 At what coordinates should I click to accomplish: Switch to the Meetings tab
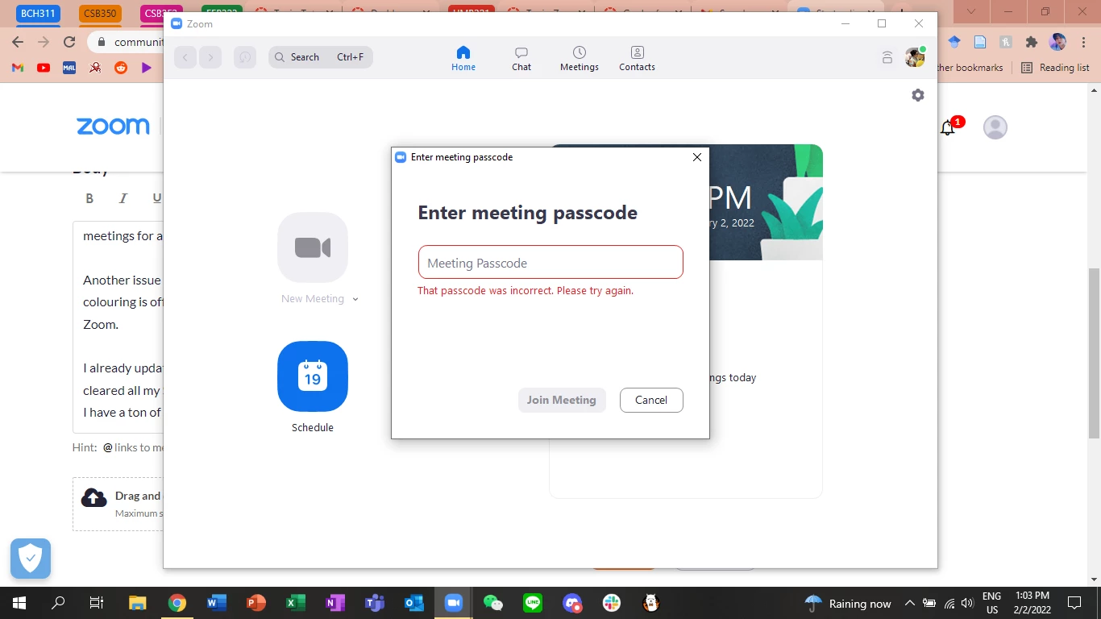point(580,59)
